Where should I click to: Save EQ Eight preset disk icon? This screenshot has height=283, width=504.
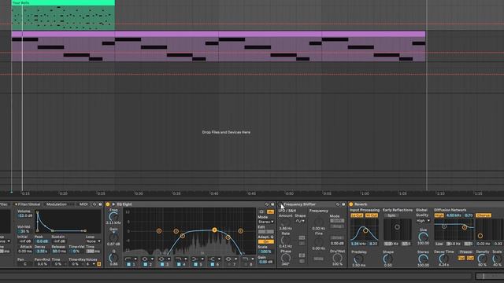pyautogui.click(x=272, y=204)
